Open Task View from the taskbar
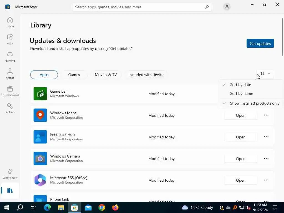The height and width of the screenshot is (213, 284). [33, 207]
